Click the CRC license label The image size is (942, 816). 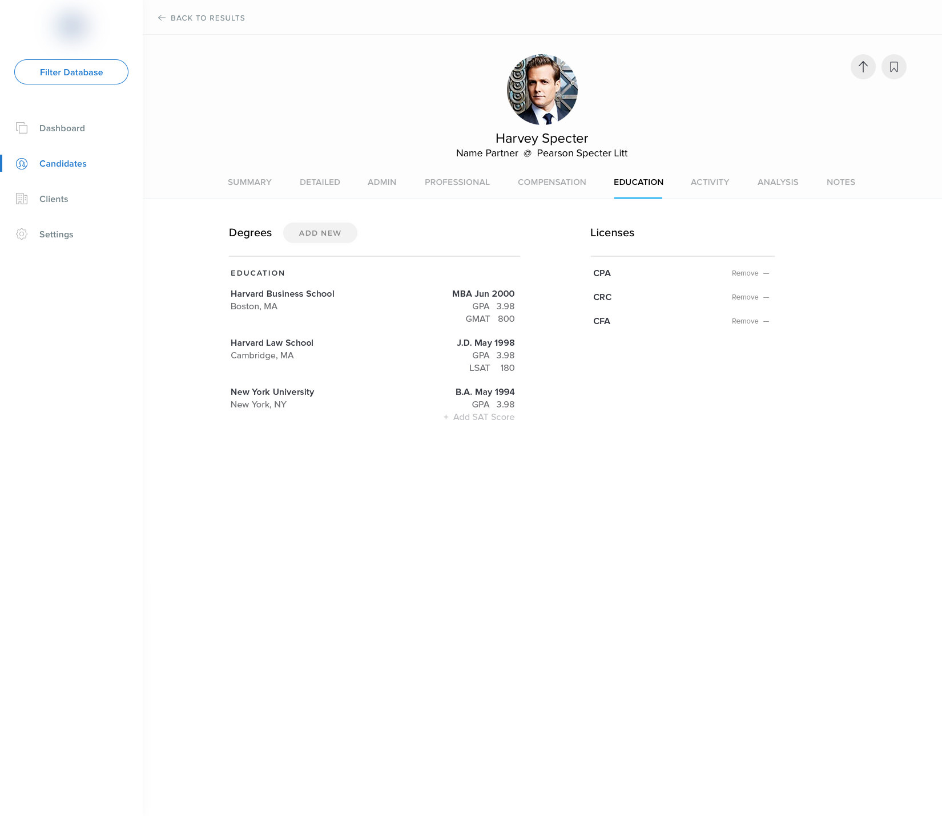click(x=602, y=297)
